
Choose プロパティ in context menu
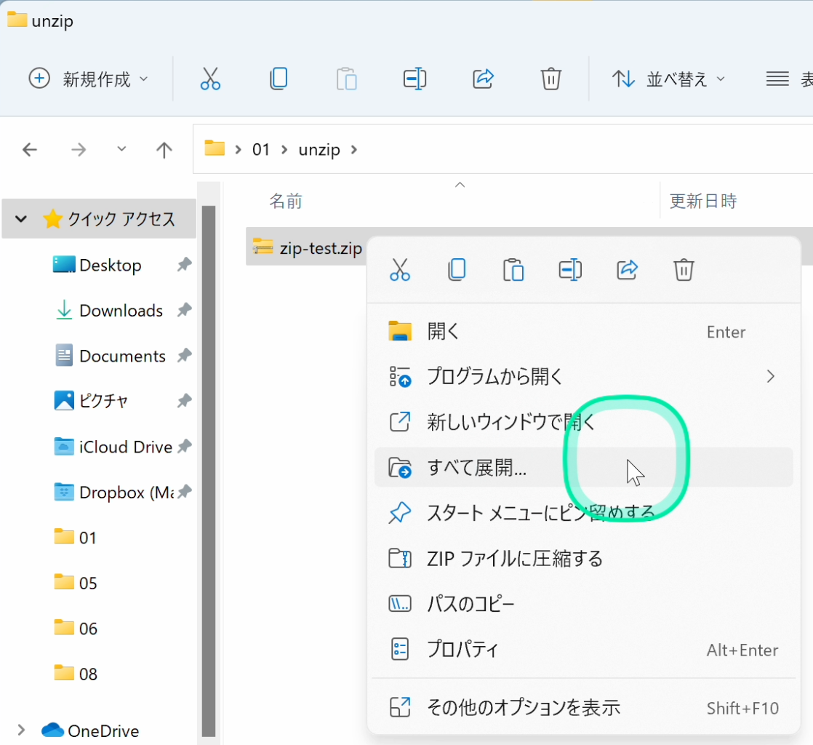(584, 649)
